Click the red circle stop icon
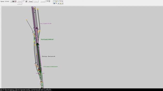This screenshot has width=163, height=91. click(x=15, y=1)
